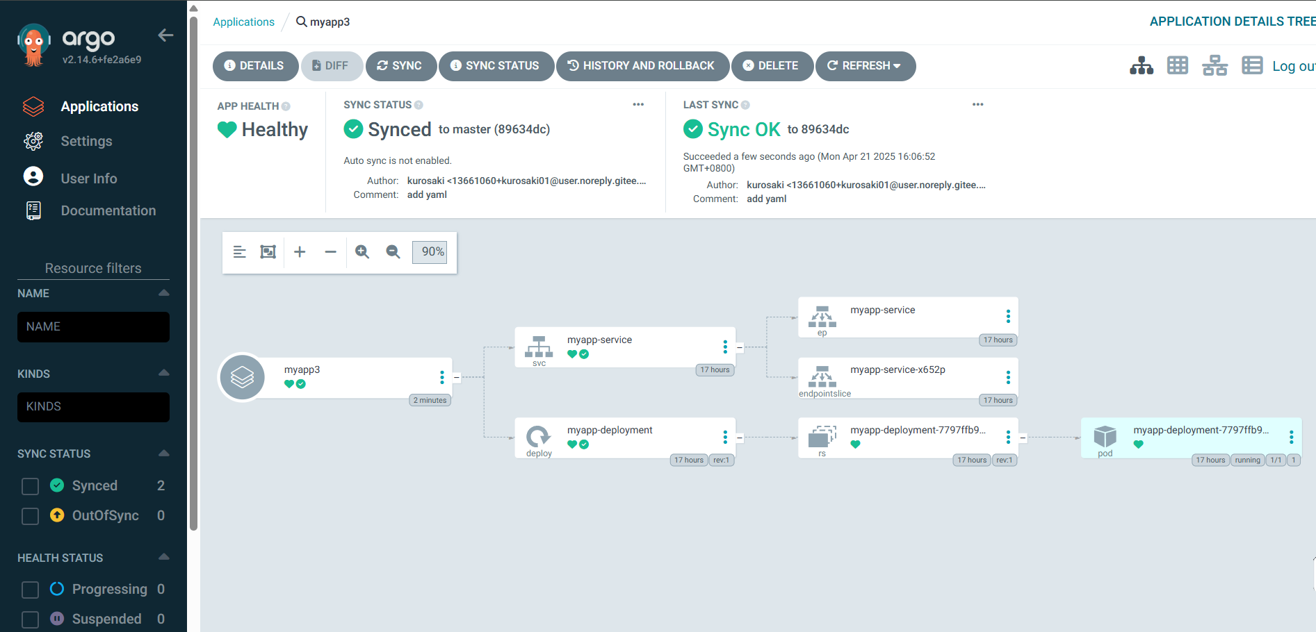Click the History and Rollback button

click(642, 66)
